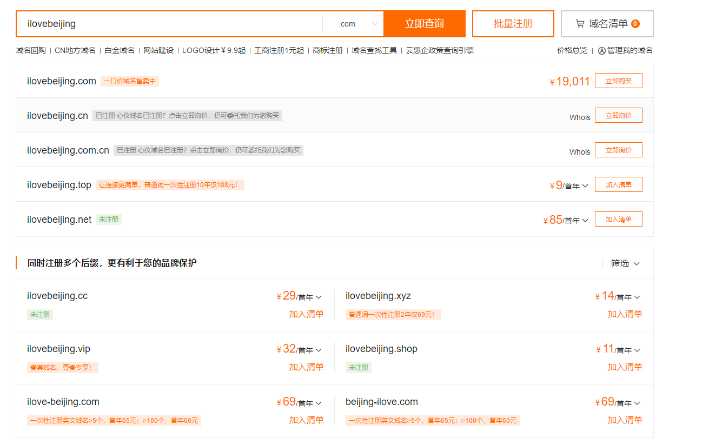Image resolution: width=709 pixels, height=438 pixels.
Task: Open Whois for ilovebeijing.com.cn
Action: (x=580, y=152)
